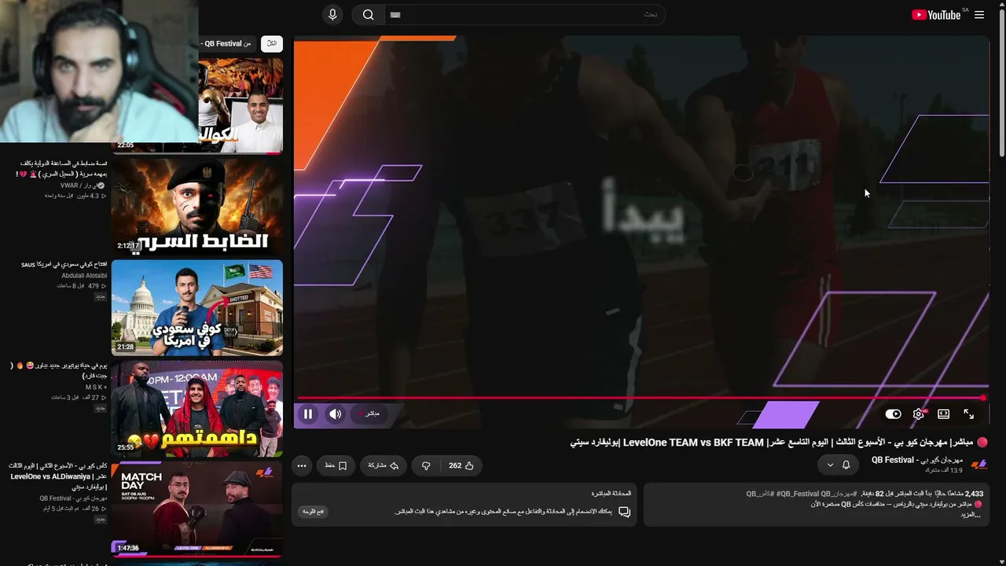Open the M S K + channel name
This screenshot has width=1006, height=566.
[97, 388]
